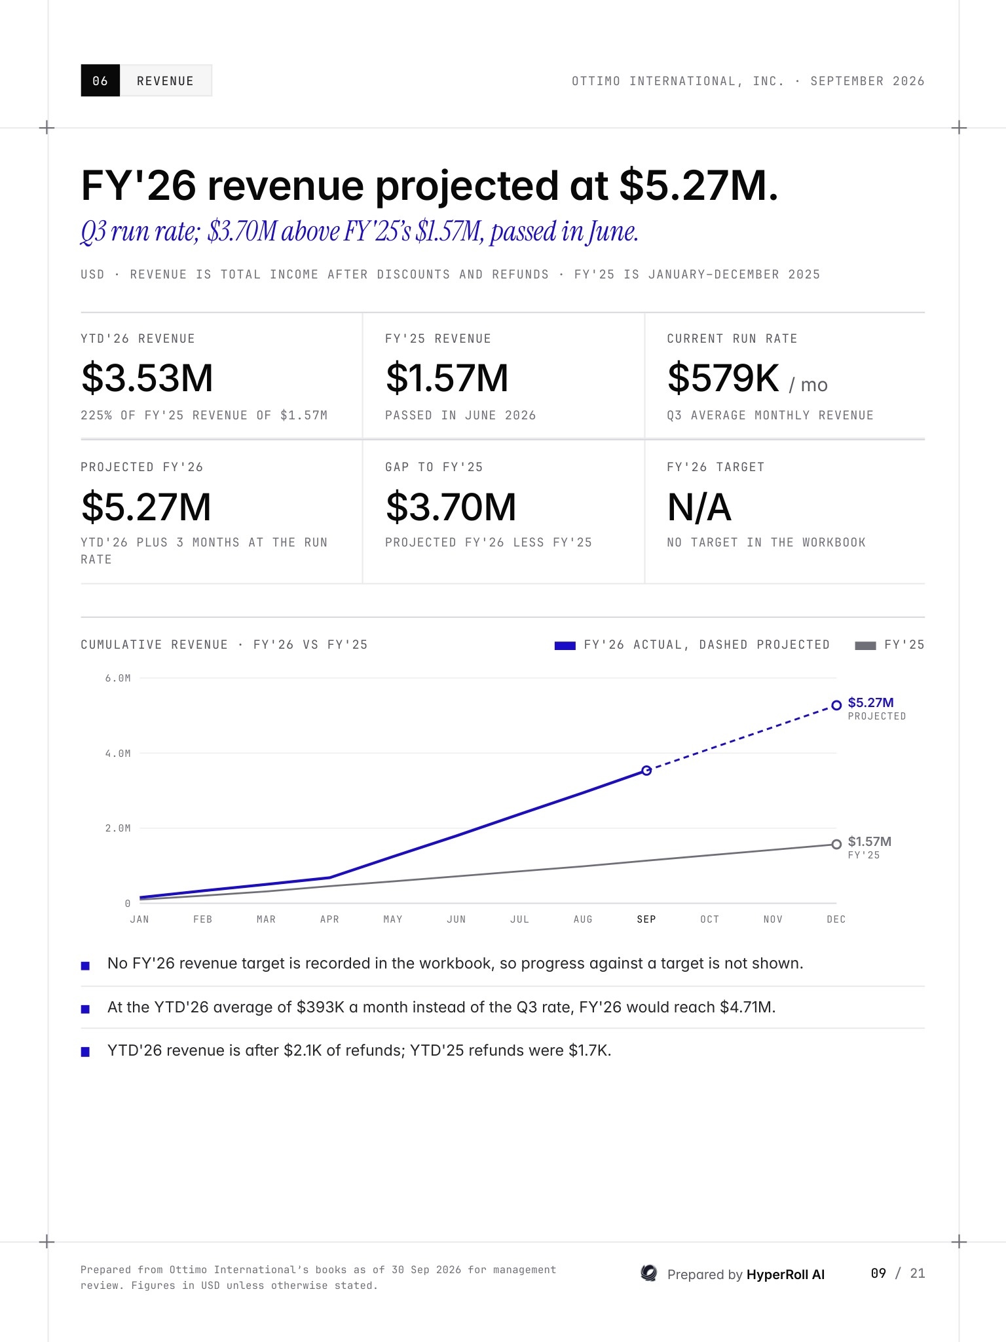Image resolution: width=1006 pixels, height=1342 pixels.
Task: Click the 'CUMULATIVE REVENUE · FY'26 VS FY'25' chart title
Action: [x=224, y=645]
